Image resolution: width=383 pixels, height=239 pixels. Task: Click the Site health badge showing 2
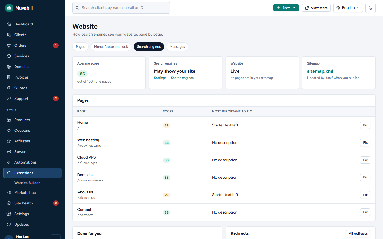[x=56, y=203]
